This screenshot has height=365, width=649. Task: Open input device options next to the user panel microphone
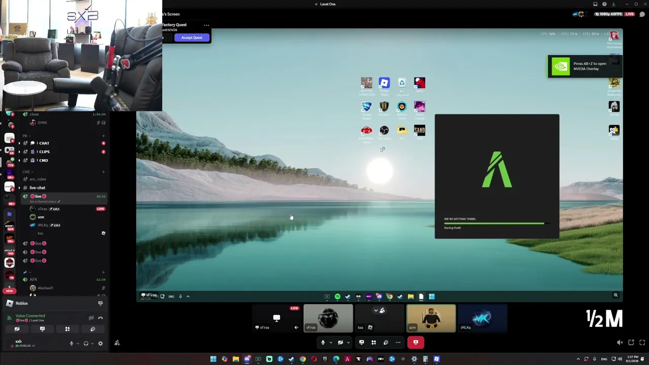(x=78, y=343)
